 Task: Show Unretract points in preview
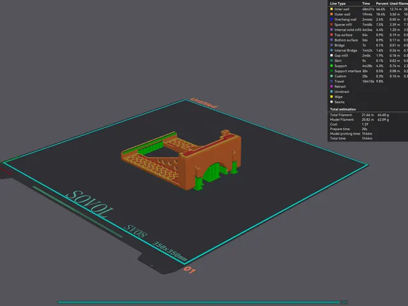click(x=342, y=92)
